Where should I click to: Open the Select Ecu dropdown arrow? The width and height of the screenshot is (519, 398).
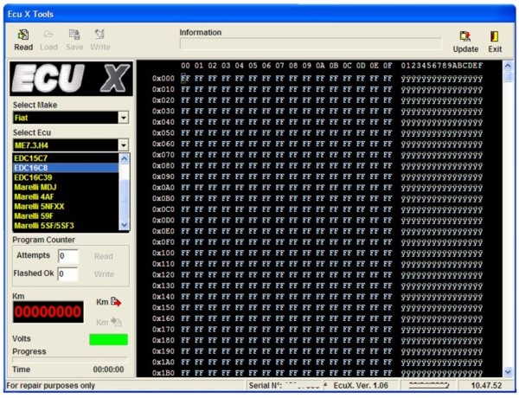point(124,145)
